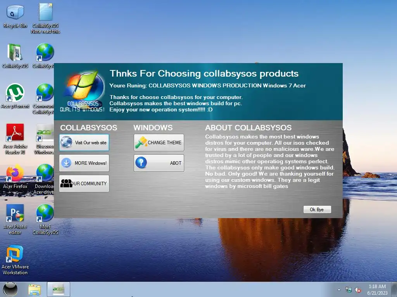Screen dimensions: 397x297
Task: Click the Visit Our web site button
Action: 84,143
